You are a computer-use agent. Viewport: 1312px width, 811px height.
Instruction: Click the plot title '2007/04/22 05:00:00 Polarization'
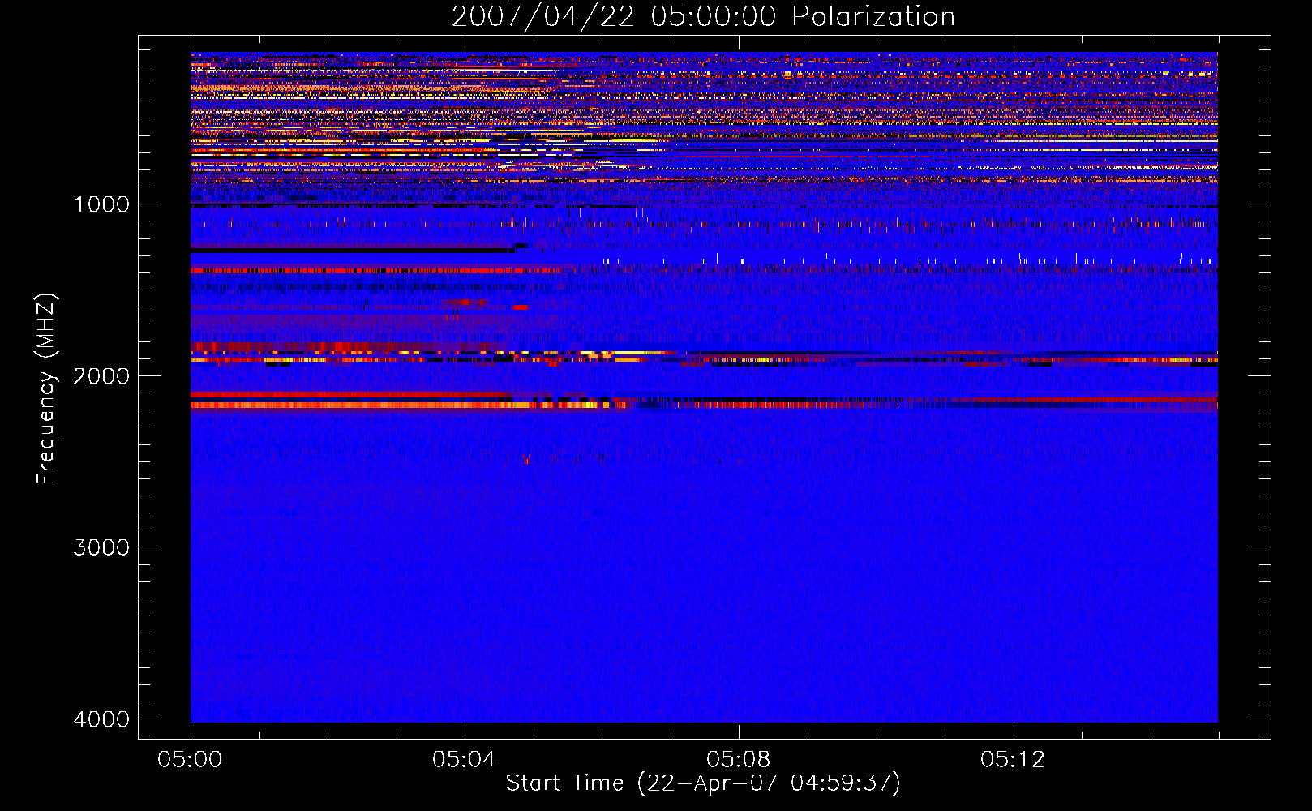tap(703, 17)
